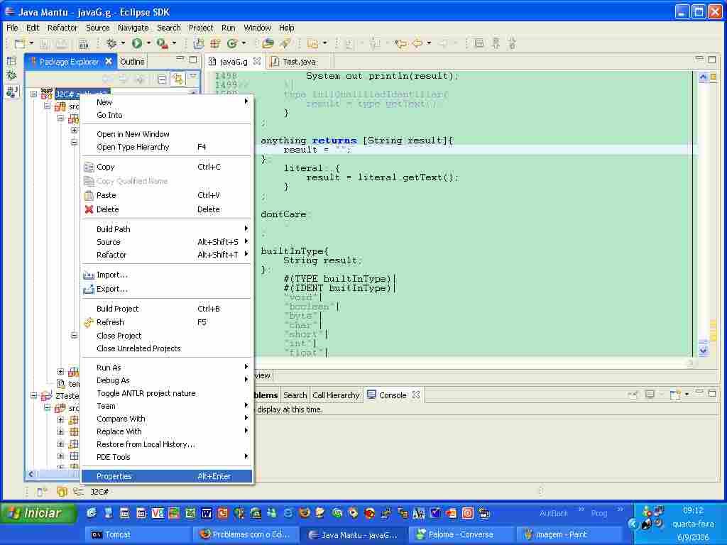
Task: Click the Paste clipboard icon in context menu
Action: [x=89, y=195]
